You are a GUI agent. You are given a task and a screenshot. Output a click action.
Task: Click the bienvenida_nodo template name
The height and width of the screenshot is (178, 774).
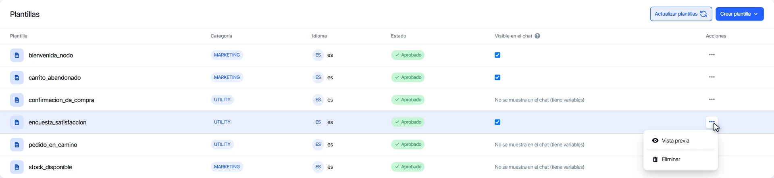51,55
